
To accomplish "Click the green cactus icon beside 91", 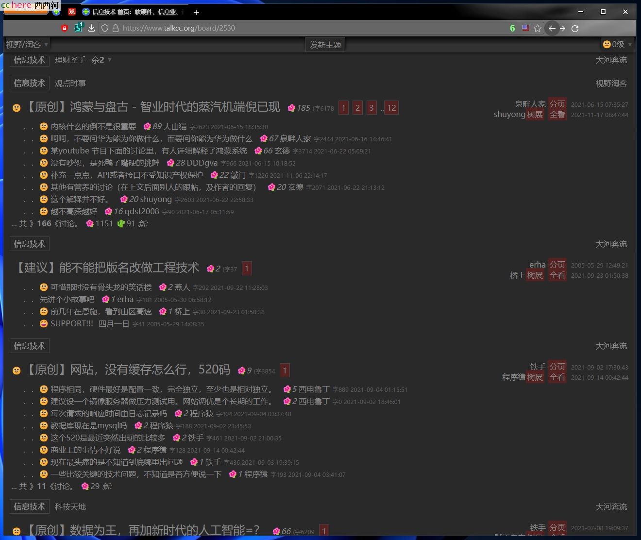I will [121, 223].
